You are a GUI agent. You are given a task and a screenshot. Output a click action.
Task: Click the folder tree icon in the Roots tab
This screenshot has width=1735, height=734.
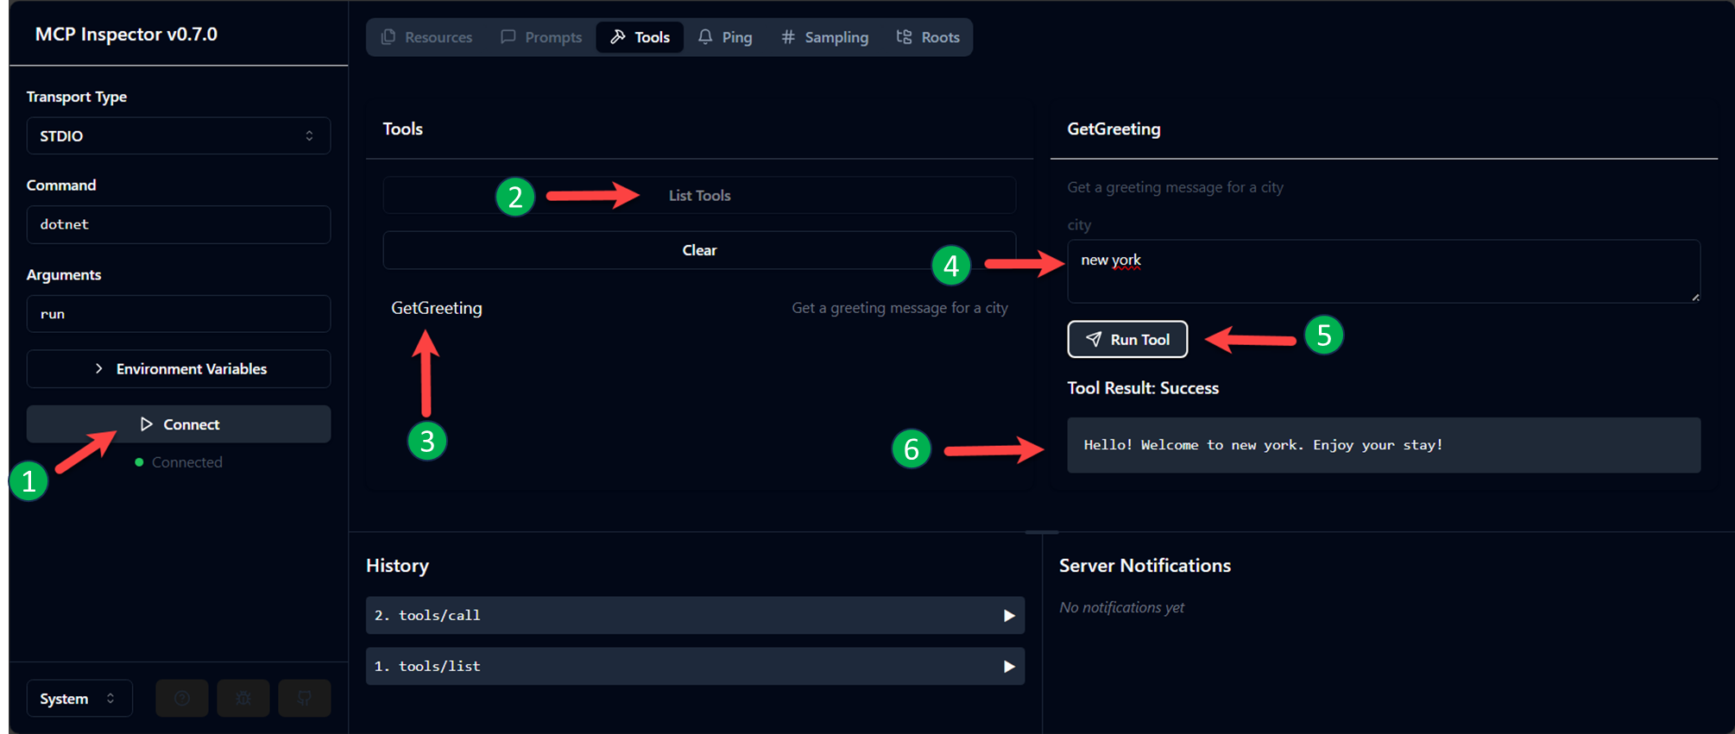tap(904, 37)
